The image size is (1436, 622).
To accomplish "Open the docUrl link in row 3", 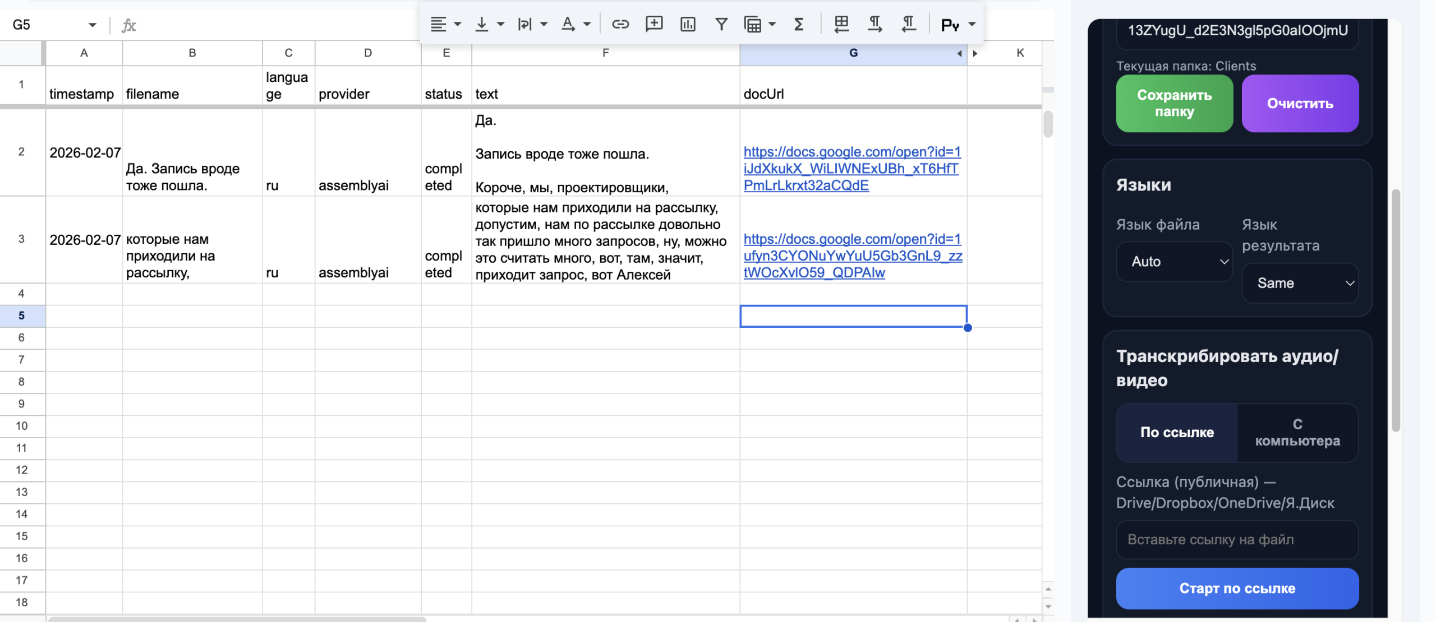I will click(853, 256).
